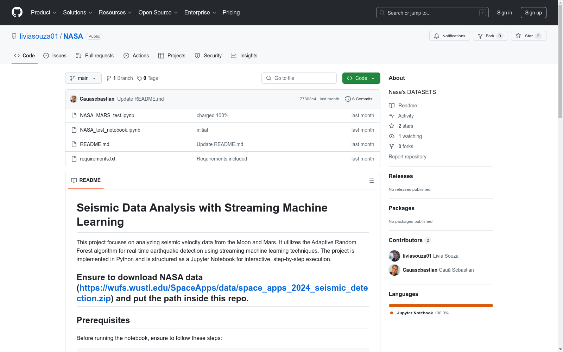Open the Contributors section link

click(x=410, y=240)
